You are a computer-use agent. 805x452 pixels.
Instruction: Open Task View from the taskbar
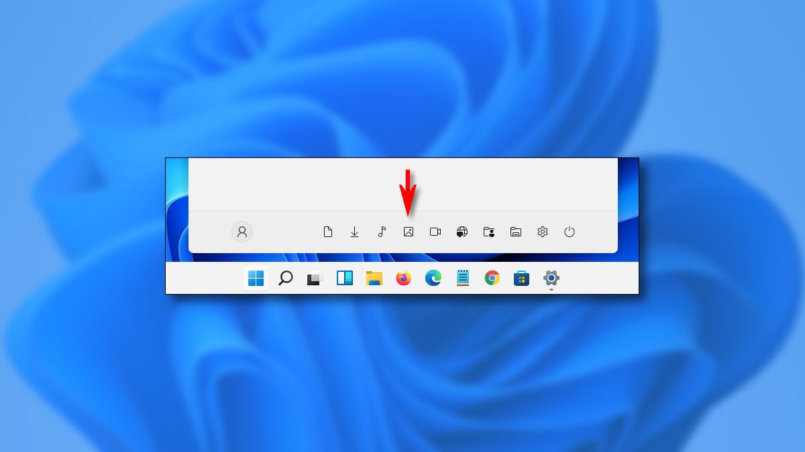click(x=313, y=278)
